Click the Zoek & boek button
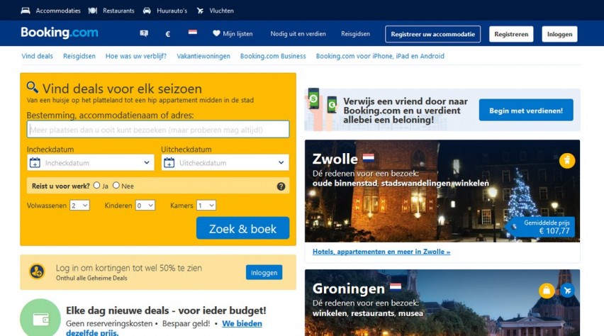 pyautogui.click(x=242, y=228)
